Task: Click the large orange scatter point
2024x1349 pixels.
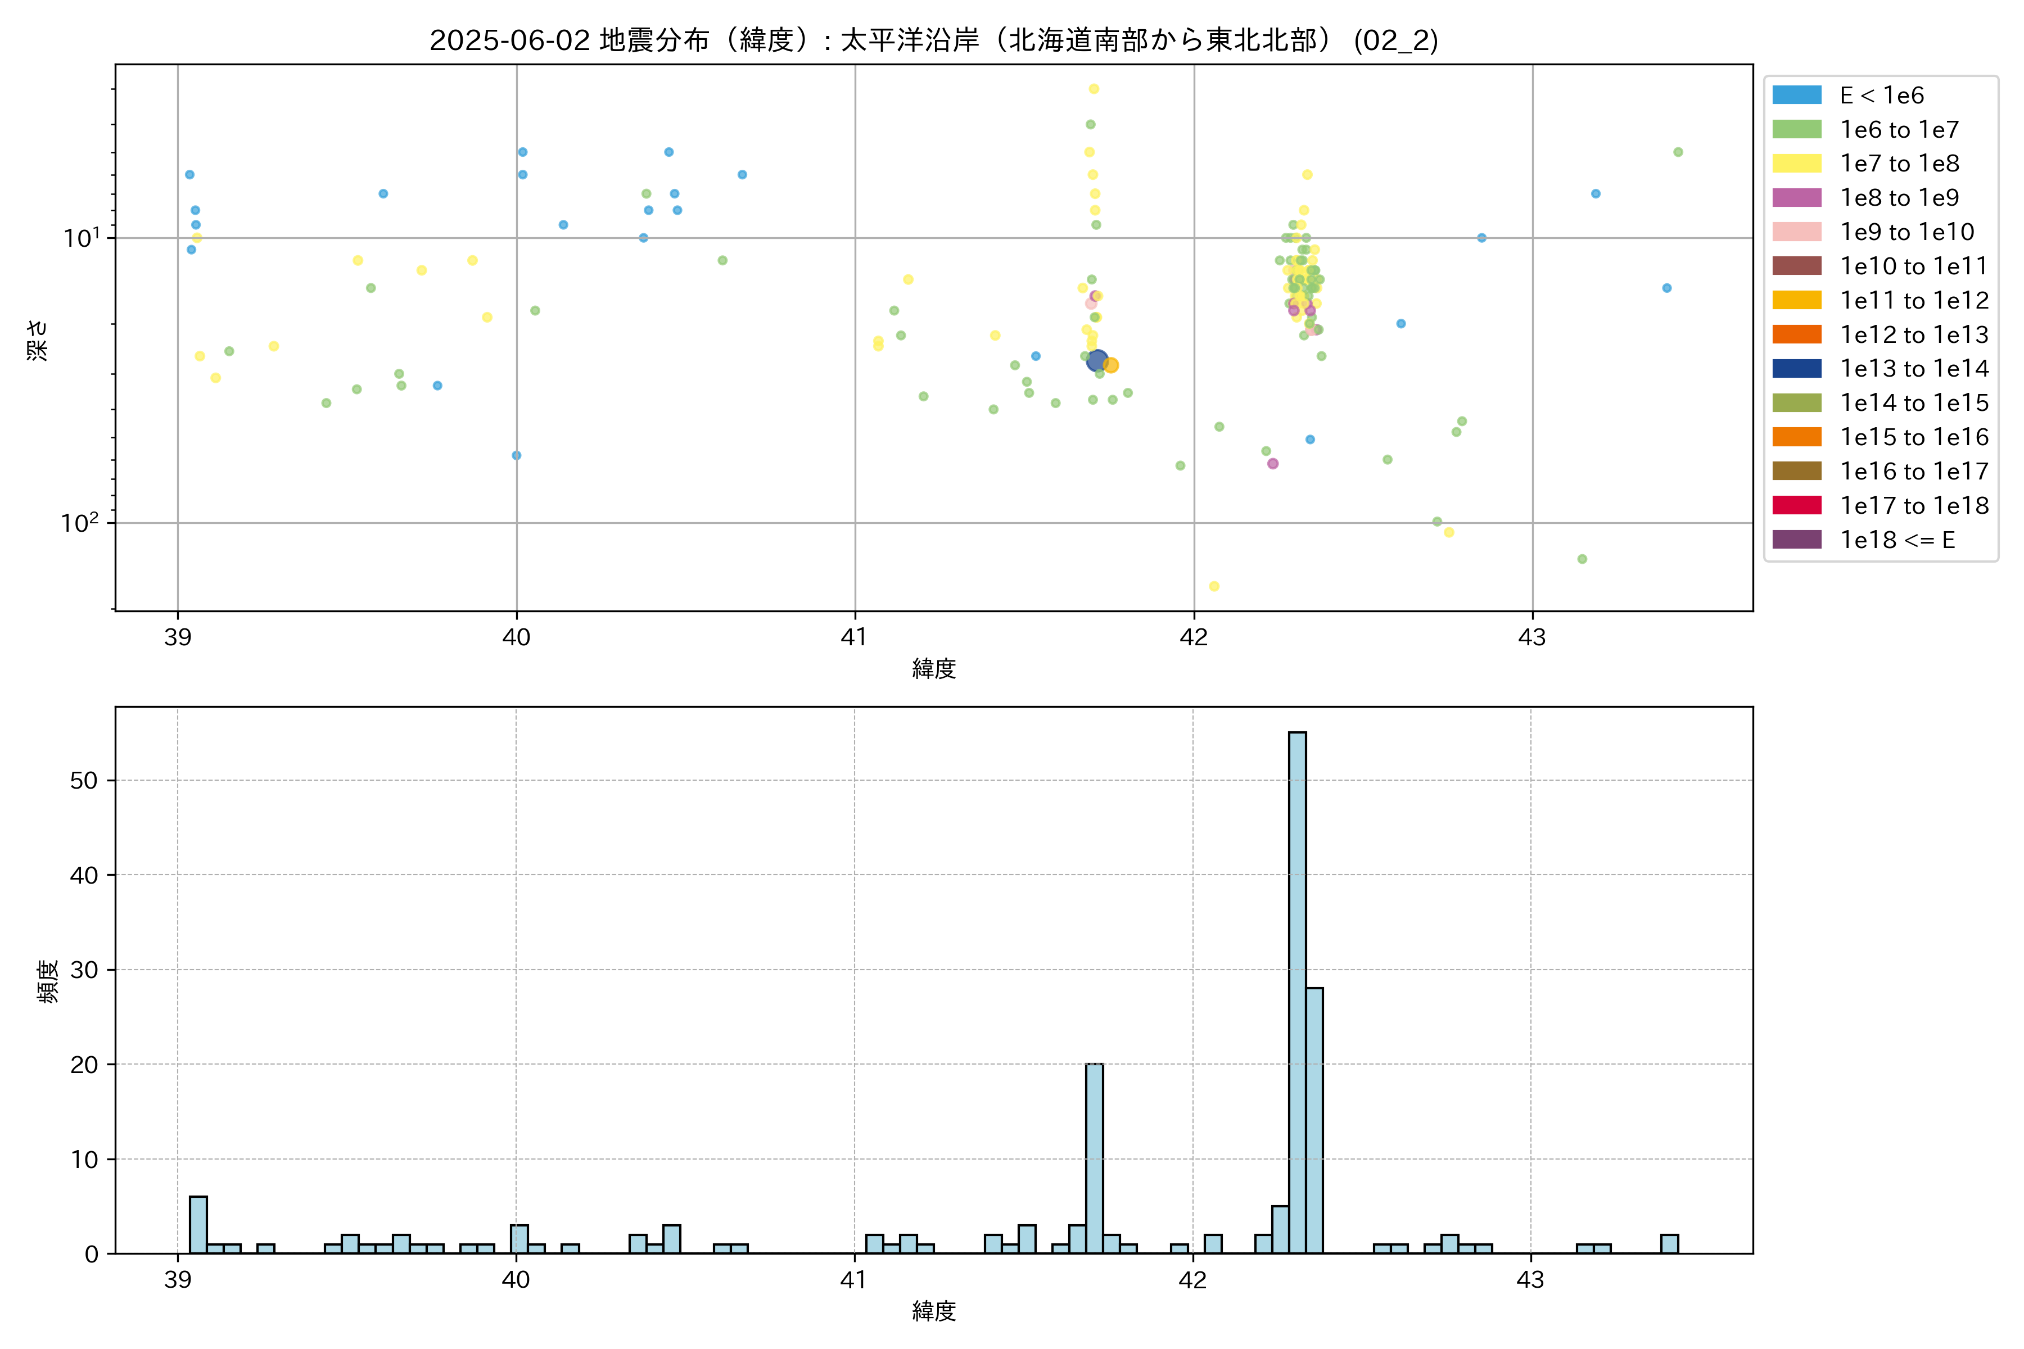Action: click(1111, 366)
